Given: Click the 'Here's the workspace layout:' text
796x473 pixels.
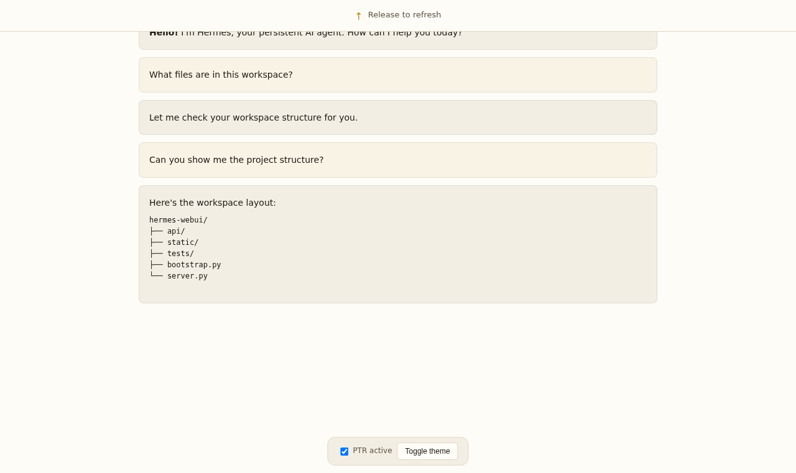Looking at the screenshot, I should [213, 203].
